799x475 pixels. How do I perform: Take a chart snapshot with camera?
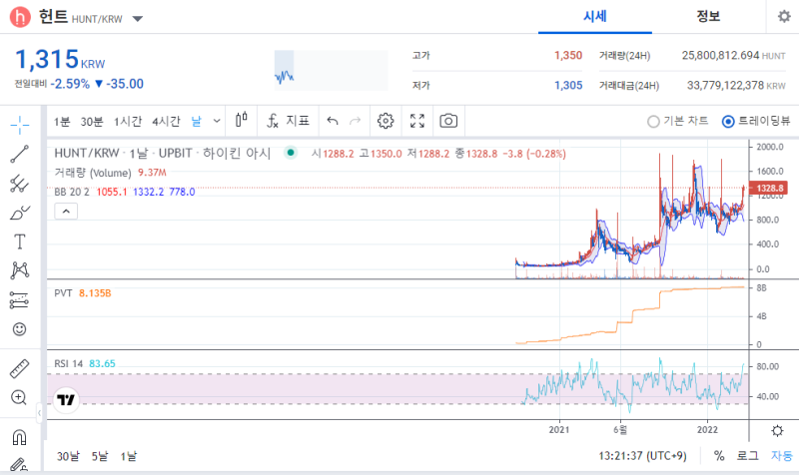(448, 121)
